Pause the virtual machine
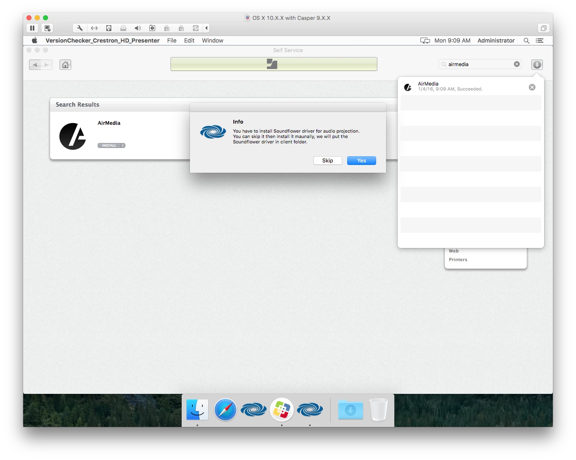The height and width of the screenshot is (460, 576). point(32,28)
